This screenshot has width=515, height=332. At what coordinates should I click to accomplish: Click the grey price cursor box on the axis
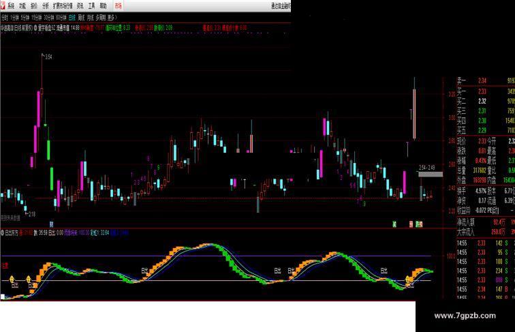[x=431, y=175]
